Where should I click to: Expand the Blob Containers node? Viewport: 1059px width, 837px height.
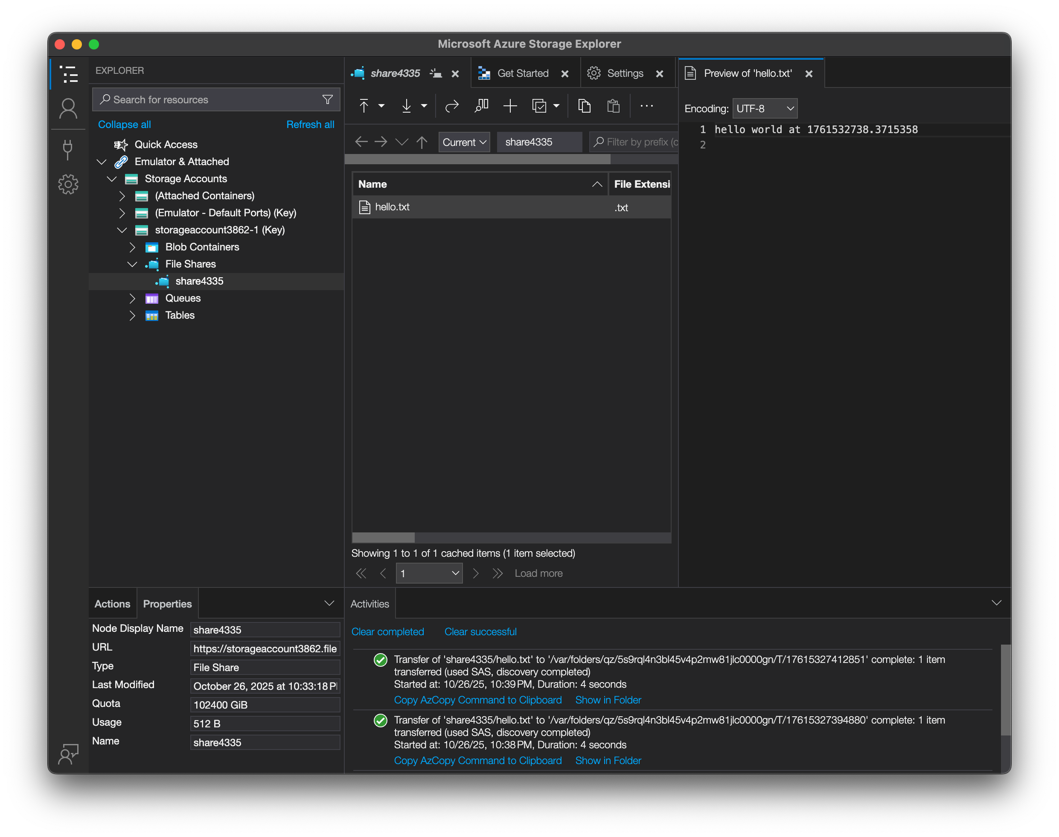click(132, 247)
